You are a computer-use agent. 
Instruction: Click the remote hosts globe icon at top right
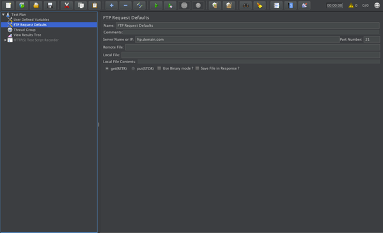[377, 5]
